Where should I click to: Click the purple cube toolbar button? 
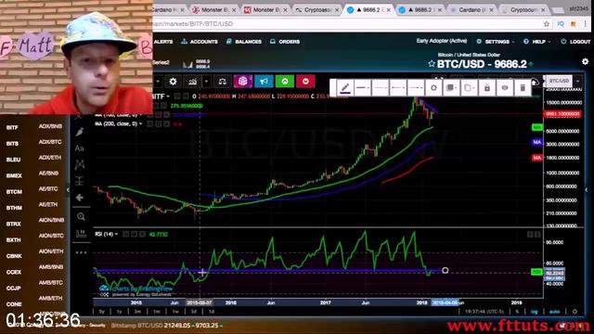[x=243, y=81]
